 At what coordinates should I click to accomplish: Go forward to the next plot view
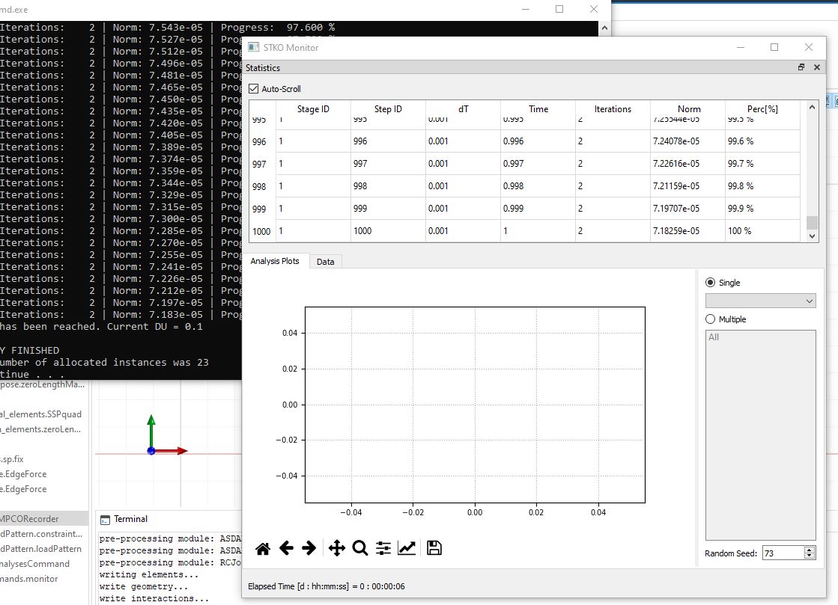[309, 548]
